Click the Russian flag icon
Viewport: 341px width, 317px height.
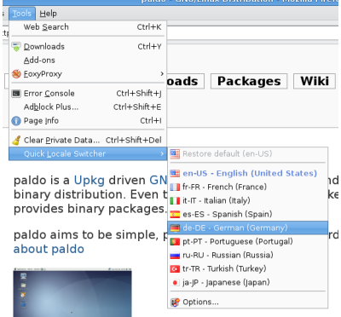click(175, 256)
